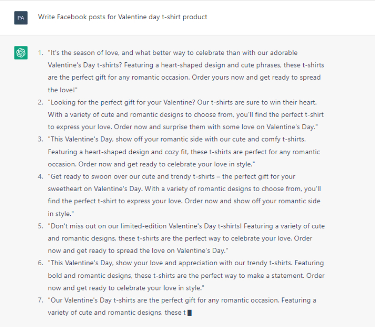Click the number 1 list marker
Viewport: 375px width, 327px height.
40,52
